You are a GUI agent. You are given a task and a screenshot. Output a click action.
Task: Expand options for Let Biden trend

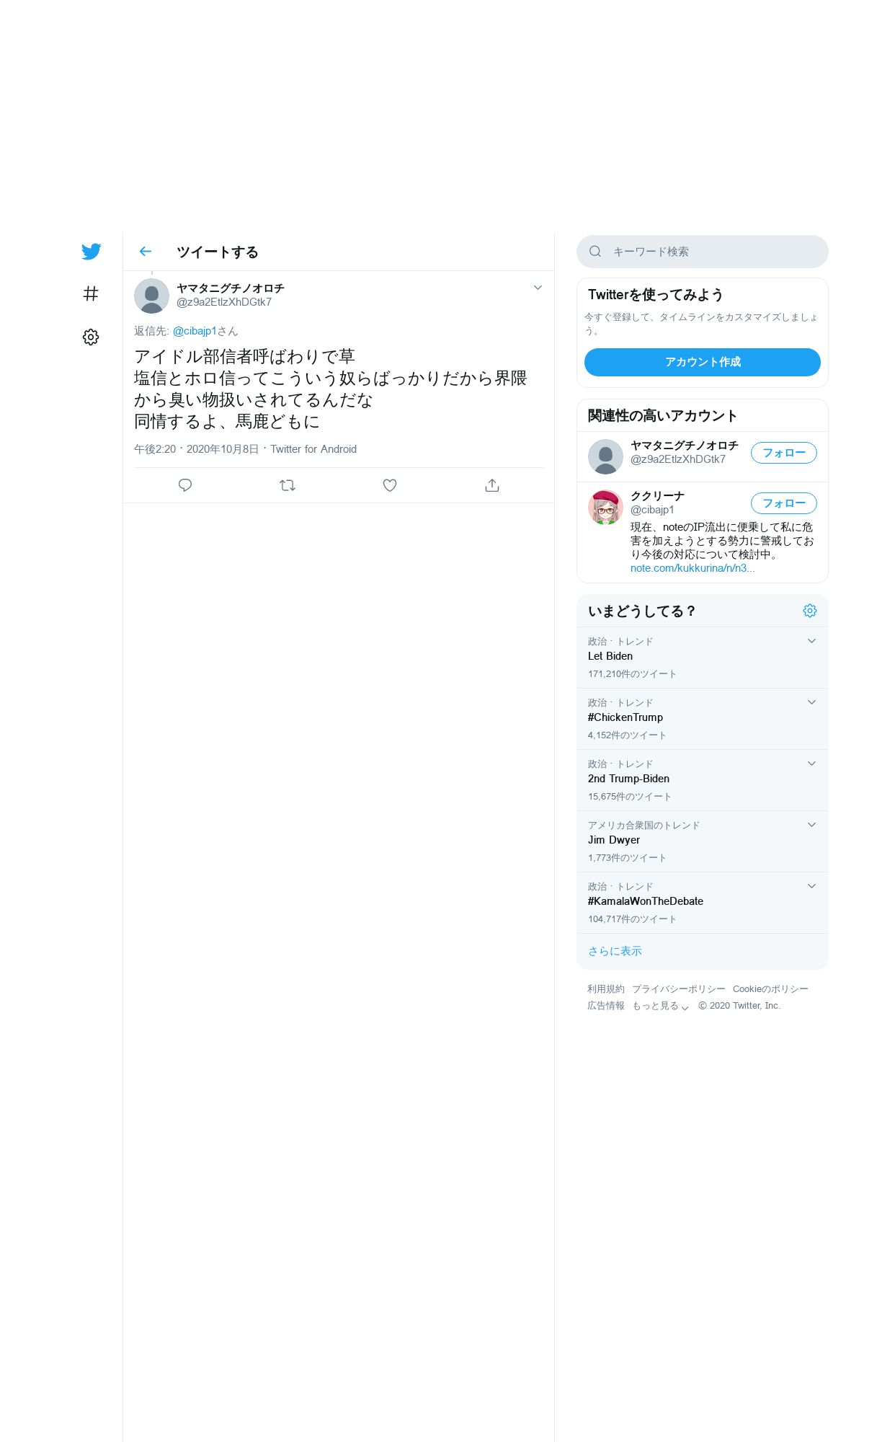click(x=811, y=641)
